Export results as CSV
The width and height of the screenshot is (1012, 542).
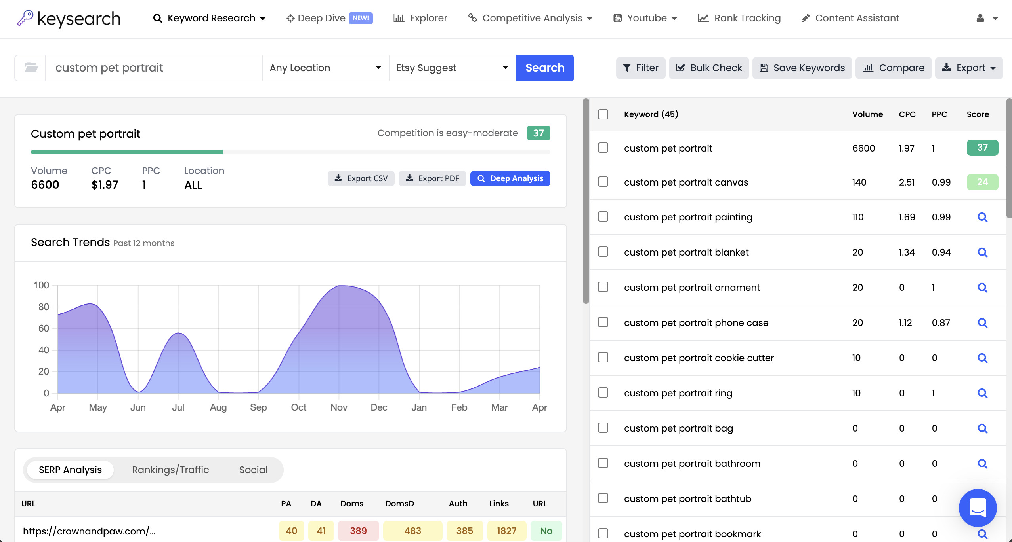click(361, 178)
